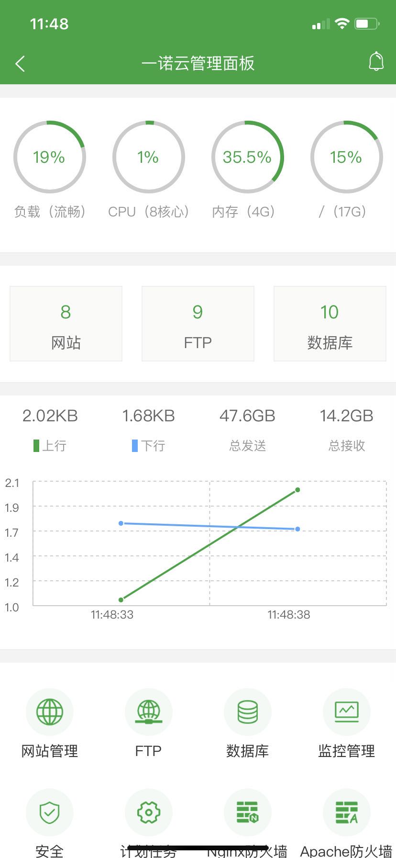396x858 pixels.
Task: Open the monitoring management chart icon
Action: click(x=346, y=711)
